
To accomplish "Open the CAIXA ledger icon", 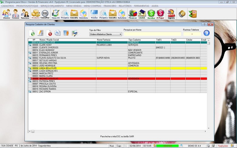I will click(142, 14).
